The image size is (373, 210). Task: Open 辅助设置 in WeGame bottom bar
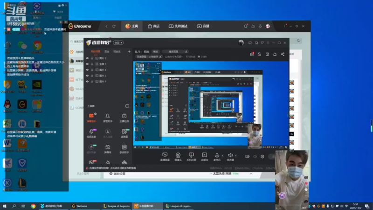[117, 174]
